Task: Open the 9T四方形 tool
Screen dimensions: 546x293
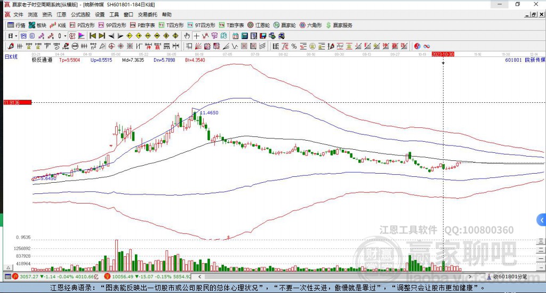Action: (x=201, y=25)
